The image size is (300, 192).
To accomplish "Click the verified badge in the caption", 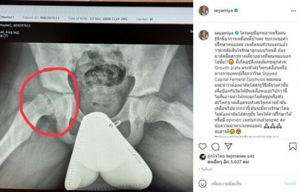I will coord(237,33).
